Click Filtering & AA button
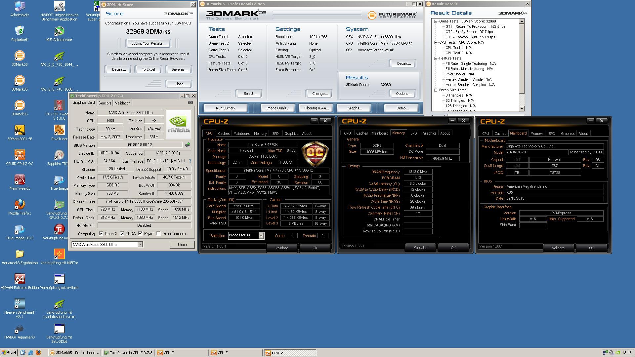This screenshot has width=635, height=357. 316,108
